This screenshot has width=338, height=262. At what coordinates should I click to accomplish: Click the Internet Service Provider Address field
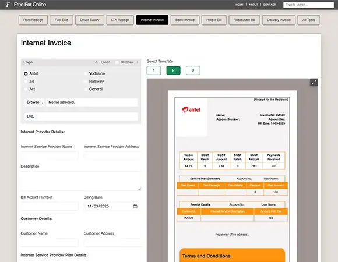tap(112, 155)
